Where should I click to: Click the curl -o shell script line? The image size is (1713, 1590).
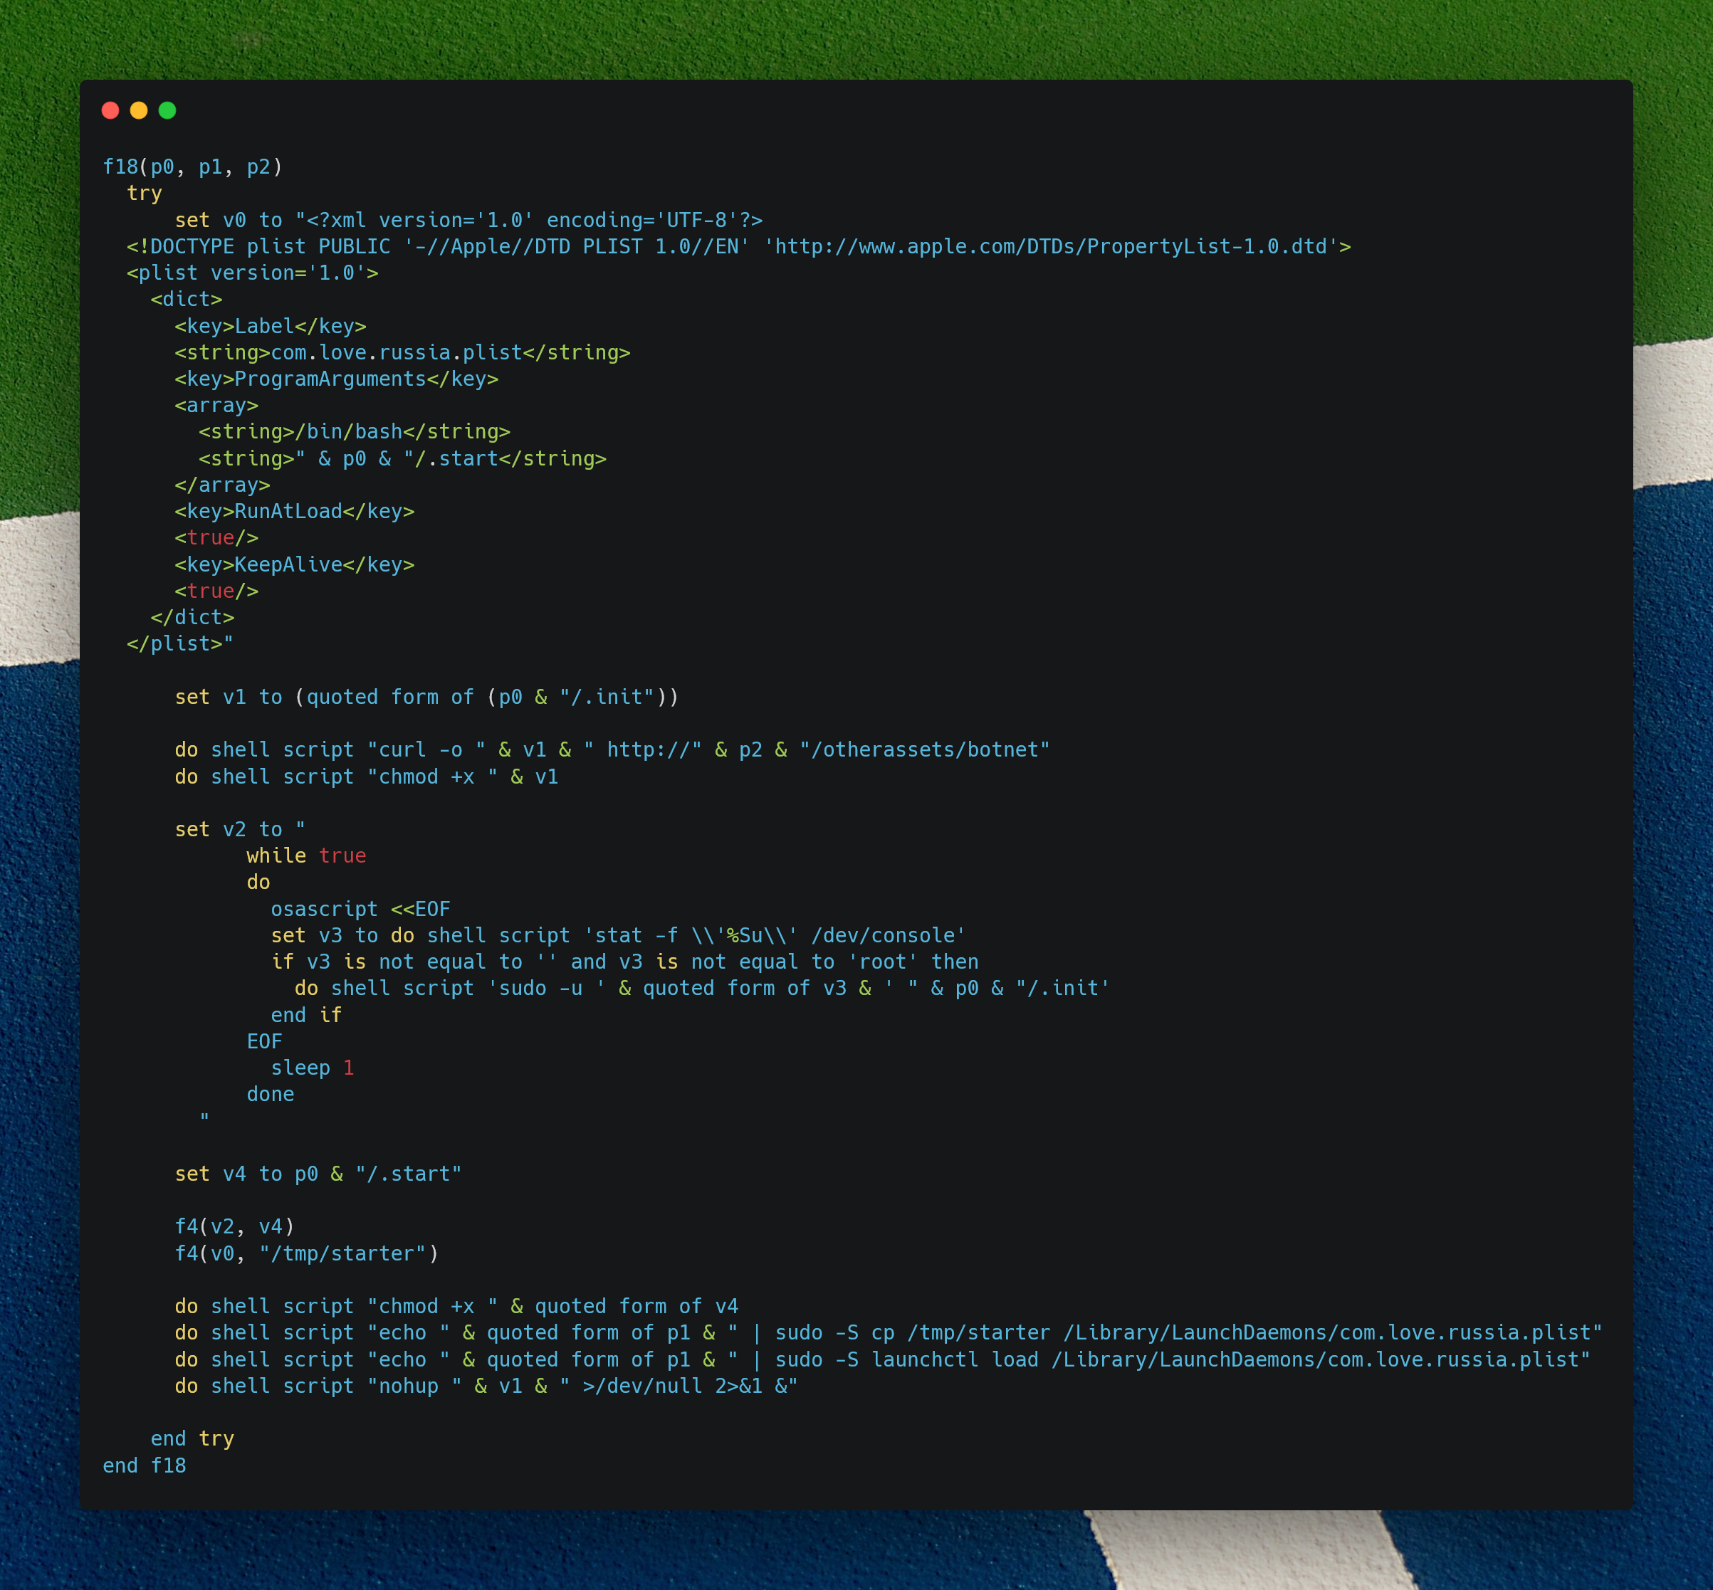pos(611,750)
